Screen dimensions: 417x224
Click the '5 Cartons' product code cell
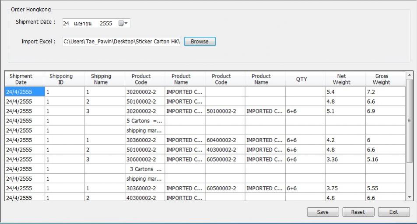coord(144,121)
